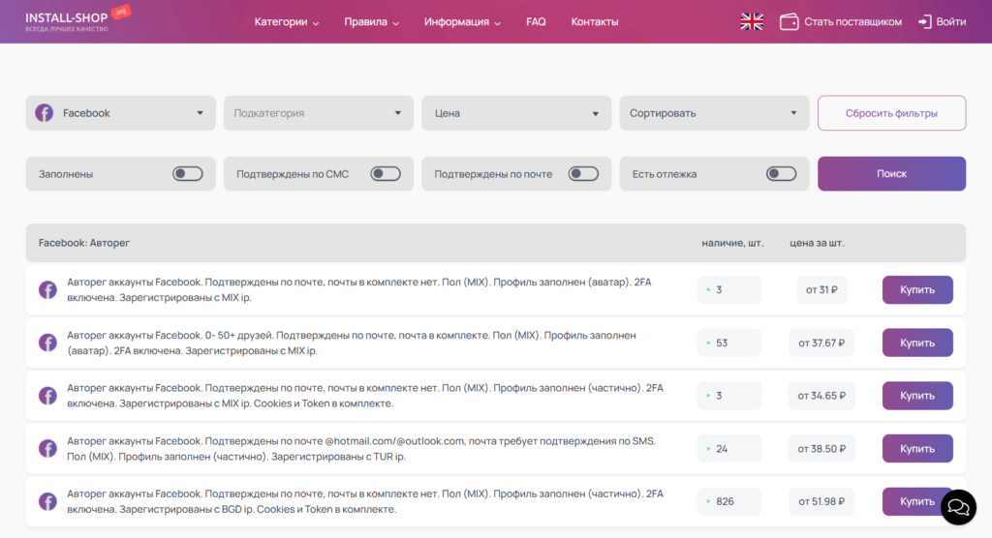Viewport: 992px width, 538px height.
Task: Open the INSTALL-SHOP logo homepage link
Action: [77, 19]
